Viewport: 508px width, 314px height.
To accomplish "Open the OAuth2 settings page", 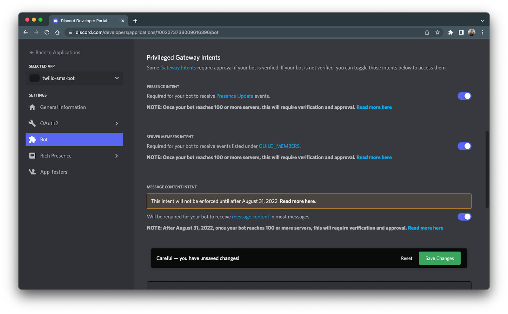I will (74, 123).
